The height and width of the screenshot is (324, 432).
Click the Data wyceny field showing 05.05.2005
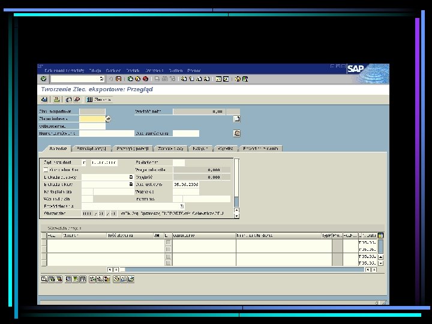186,184
